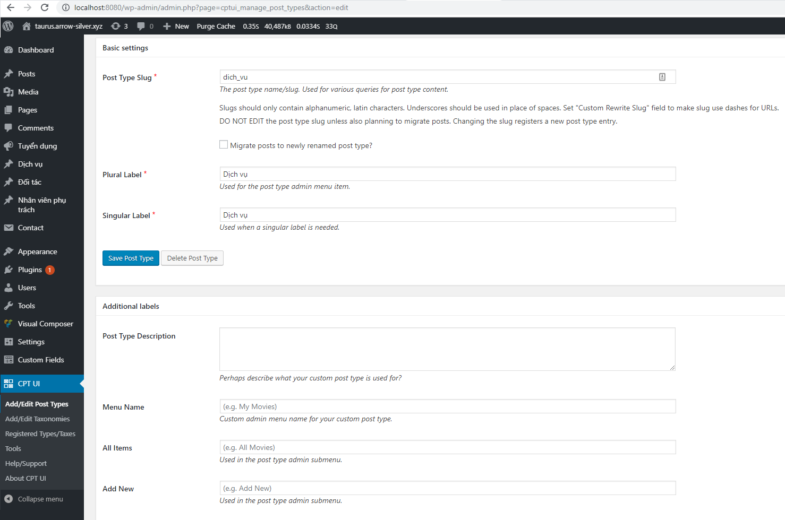
Task: Click the WordPress logo icon
Action: tap(8, 26)
